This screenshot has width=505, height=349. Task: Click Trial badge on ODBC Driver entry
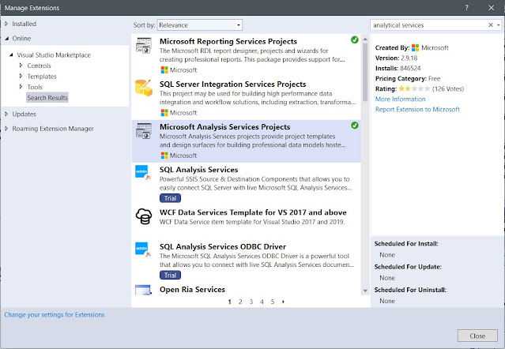pyautogui.click(x=170, y=275)
